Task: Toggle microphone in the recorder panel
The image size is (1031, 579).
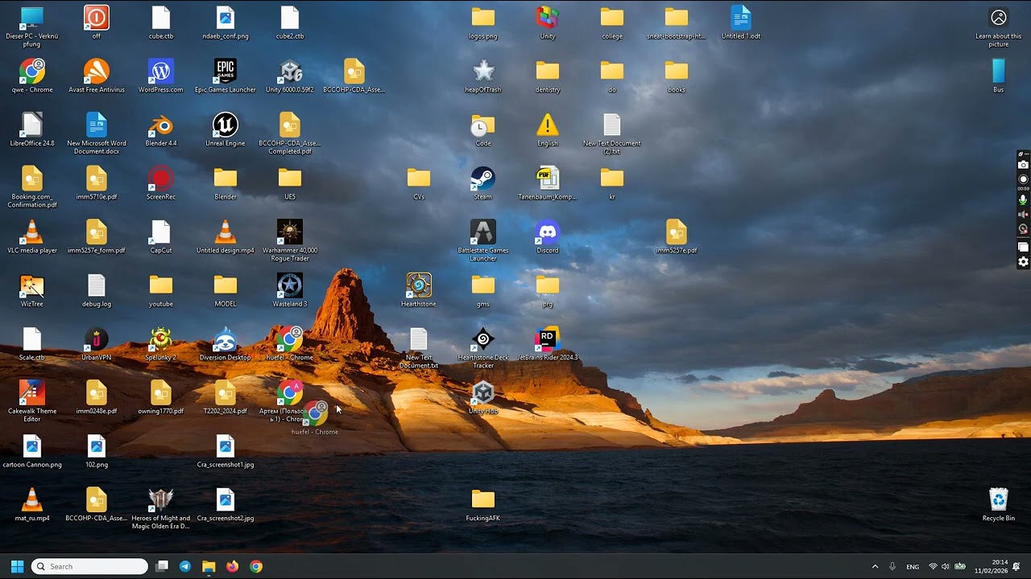Action: [1024, 199]
